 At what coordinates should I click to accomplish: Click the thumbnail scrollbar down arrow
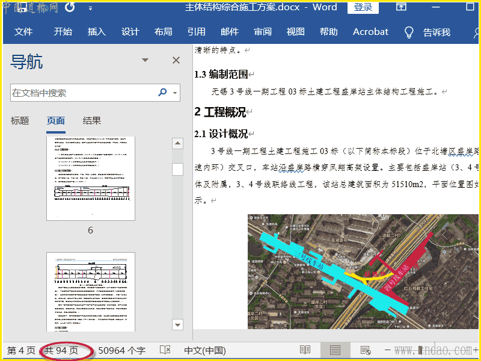click(177, 324)
